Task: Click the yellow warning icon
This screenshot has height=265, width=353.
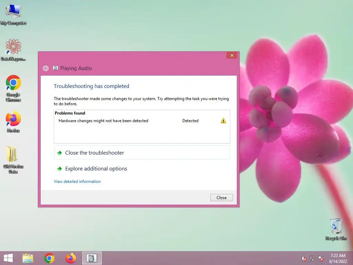Action: click(223, 121)
